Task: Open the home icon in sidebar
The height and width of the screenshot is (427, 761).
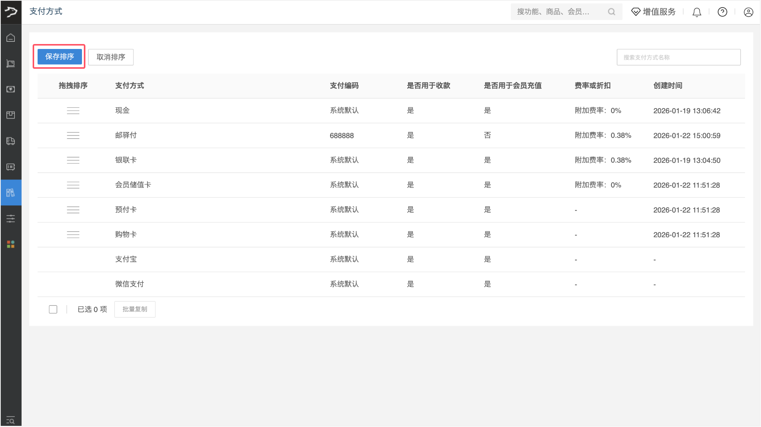Action: (x=11, y=38)
